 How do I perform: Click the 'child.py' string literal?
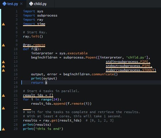click(136, 57)
